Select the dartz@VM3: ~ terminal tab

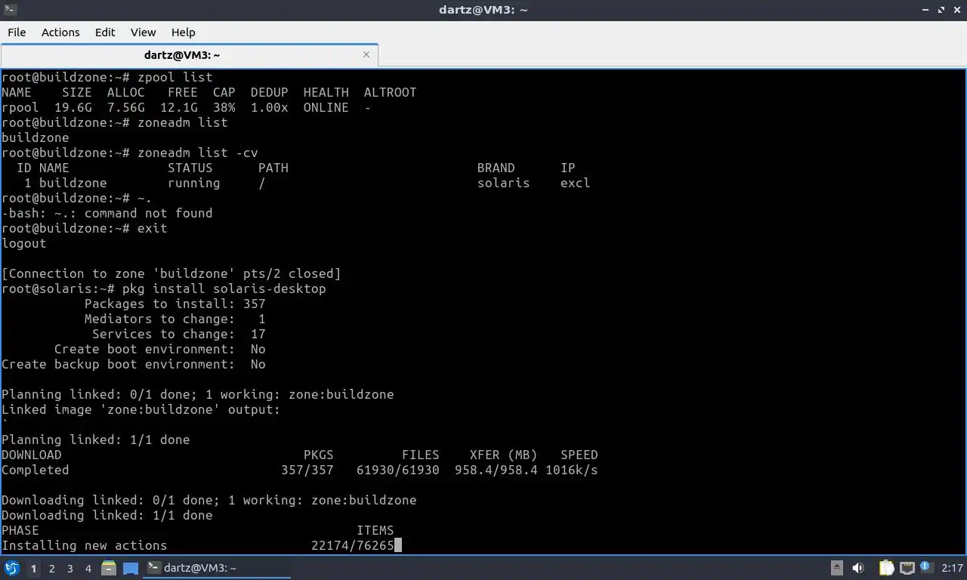[189, 55]
